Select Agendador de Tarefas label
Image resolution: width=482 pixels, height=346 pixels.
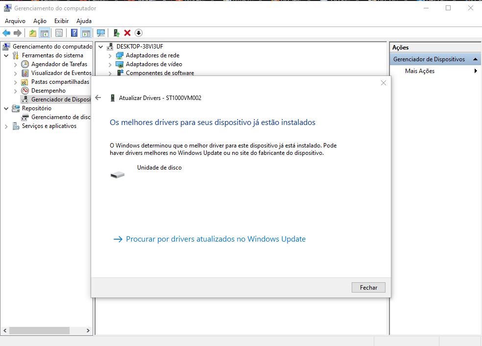point(59,64)
